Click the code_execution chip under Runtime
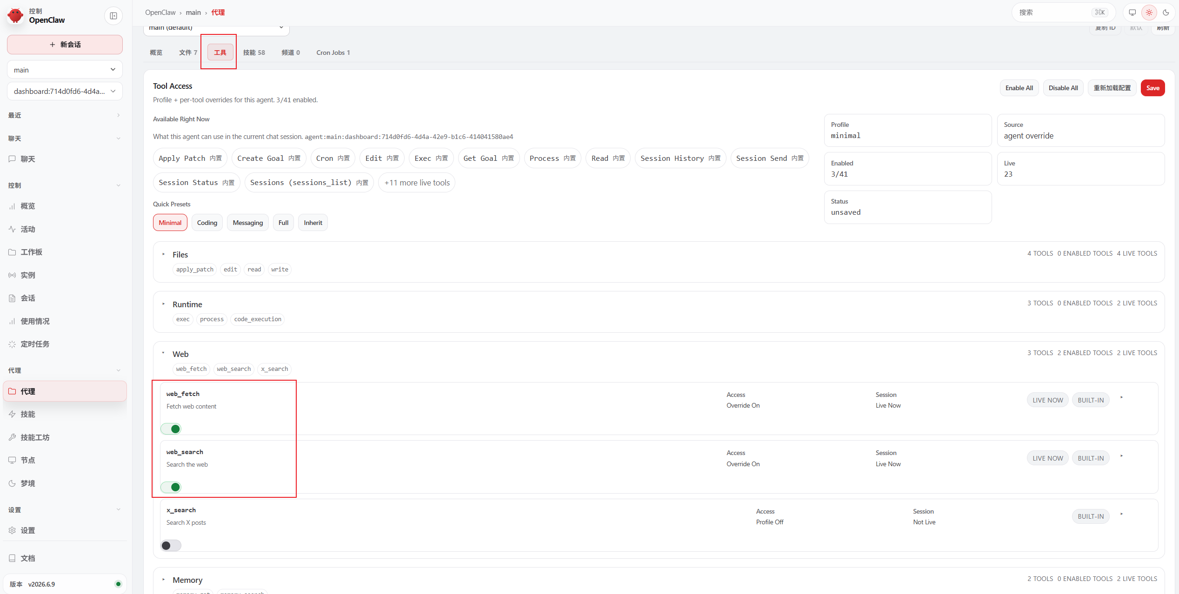 [258, 319]
